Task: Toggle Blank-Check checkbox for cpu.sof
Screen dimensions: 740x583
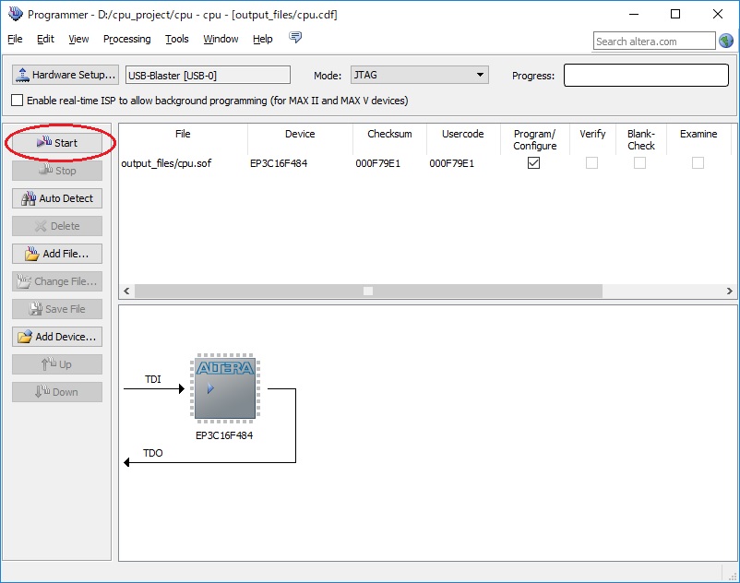Action: (640, 162)
